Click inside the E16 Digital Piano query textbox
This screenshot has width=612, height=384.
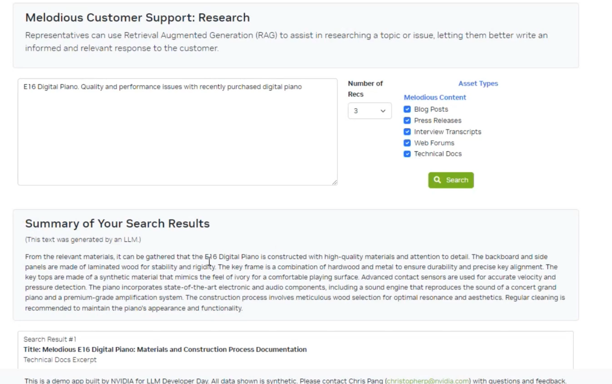pyautogui.click(x=177, y=132)
